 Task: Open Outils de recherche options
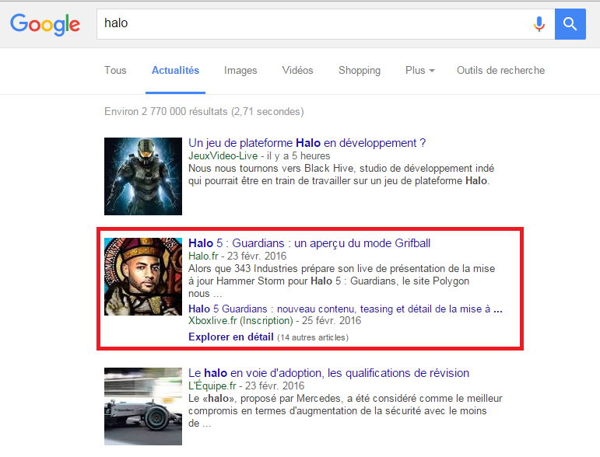(500, 70)
